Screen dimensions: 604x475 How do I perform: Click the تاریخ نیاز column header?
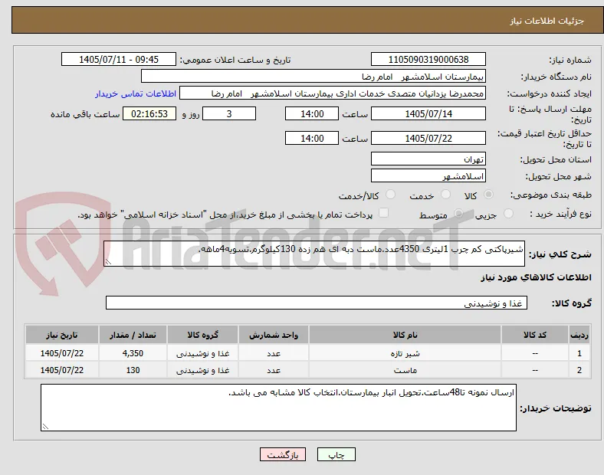[61, 335]
